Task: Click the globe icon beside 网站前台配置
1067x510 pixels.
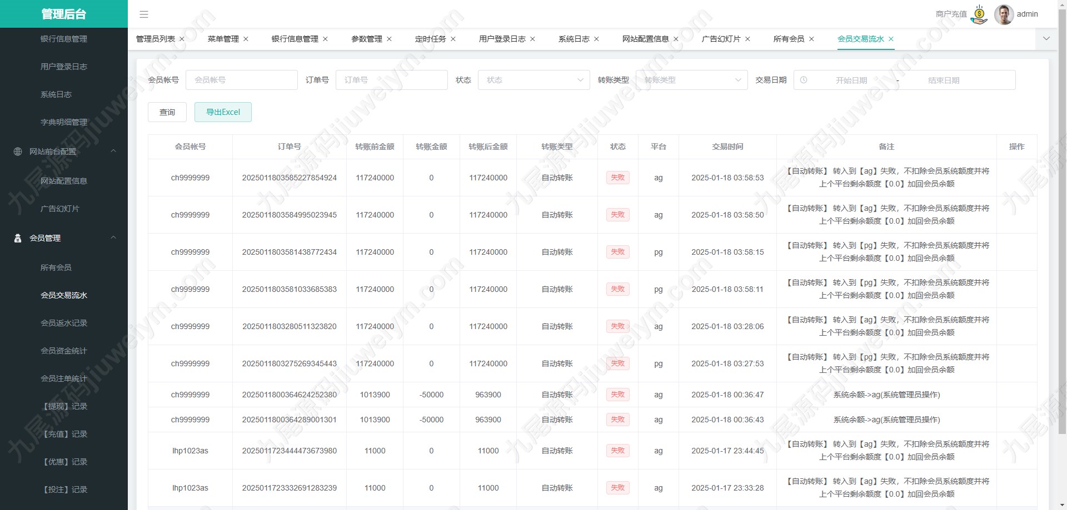Action: coord(18,152)
